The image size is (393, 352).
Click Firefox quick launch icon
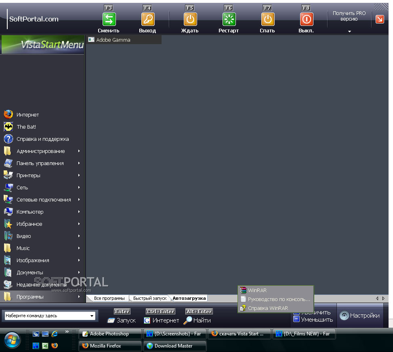coord(55,346)
